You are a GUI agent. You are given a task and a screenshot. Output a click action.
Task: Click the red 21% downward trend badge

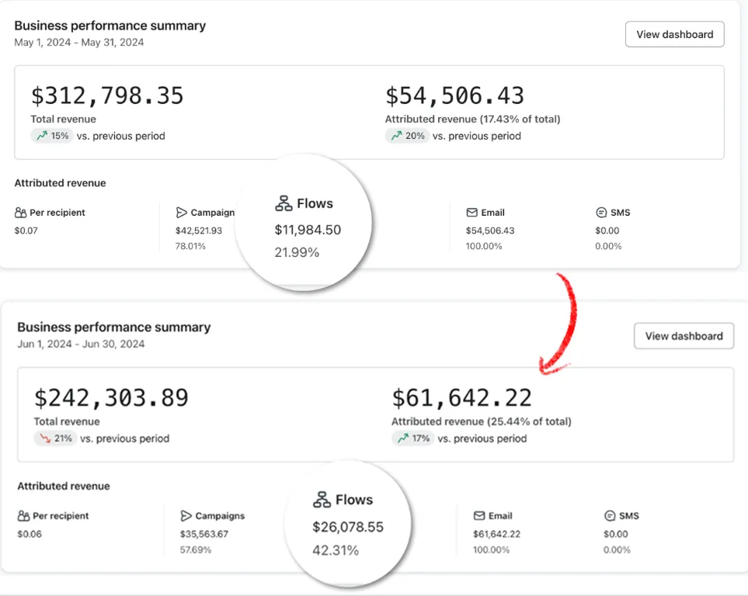[x=55, y=438]
